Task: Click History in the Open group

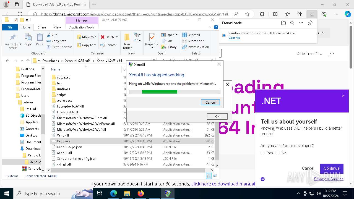Action: point(169,47)
